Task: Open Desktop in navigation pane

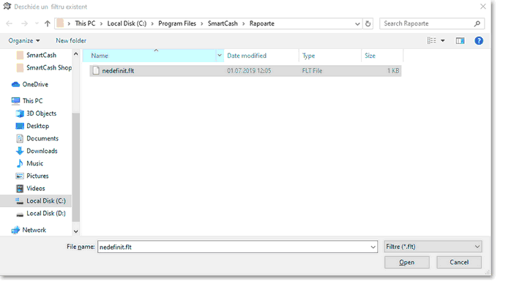Action: pos(32,126)
